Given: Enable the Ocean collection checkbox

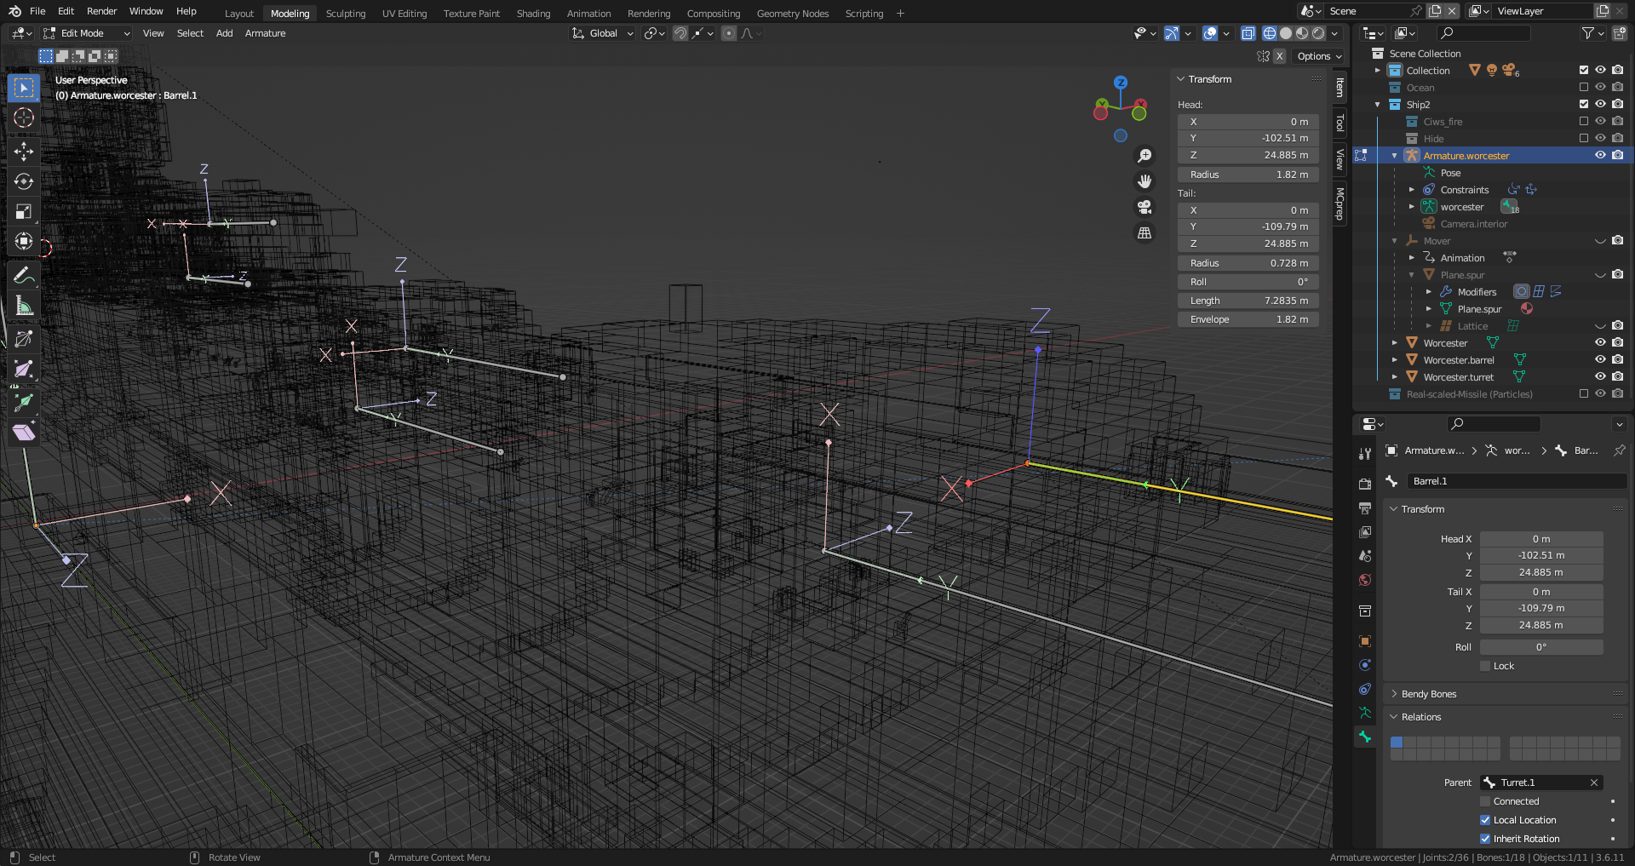Looking at the screenshot, I should [x=1584, y=87].
